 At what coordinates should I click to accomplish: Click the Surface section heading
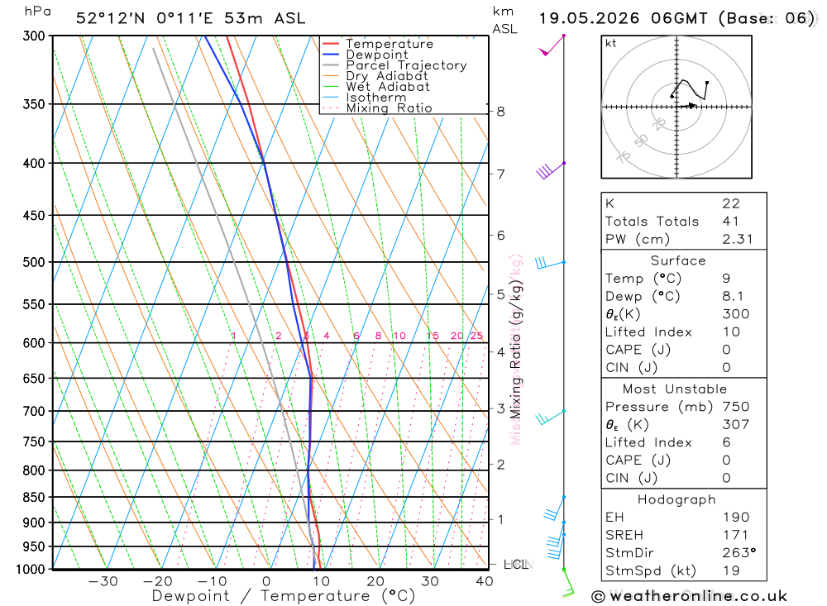(x=678, y=260)
